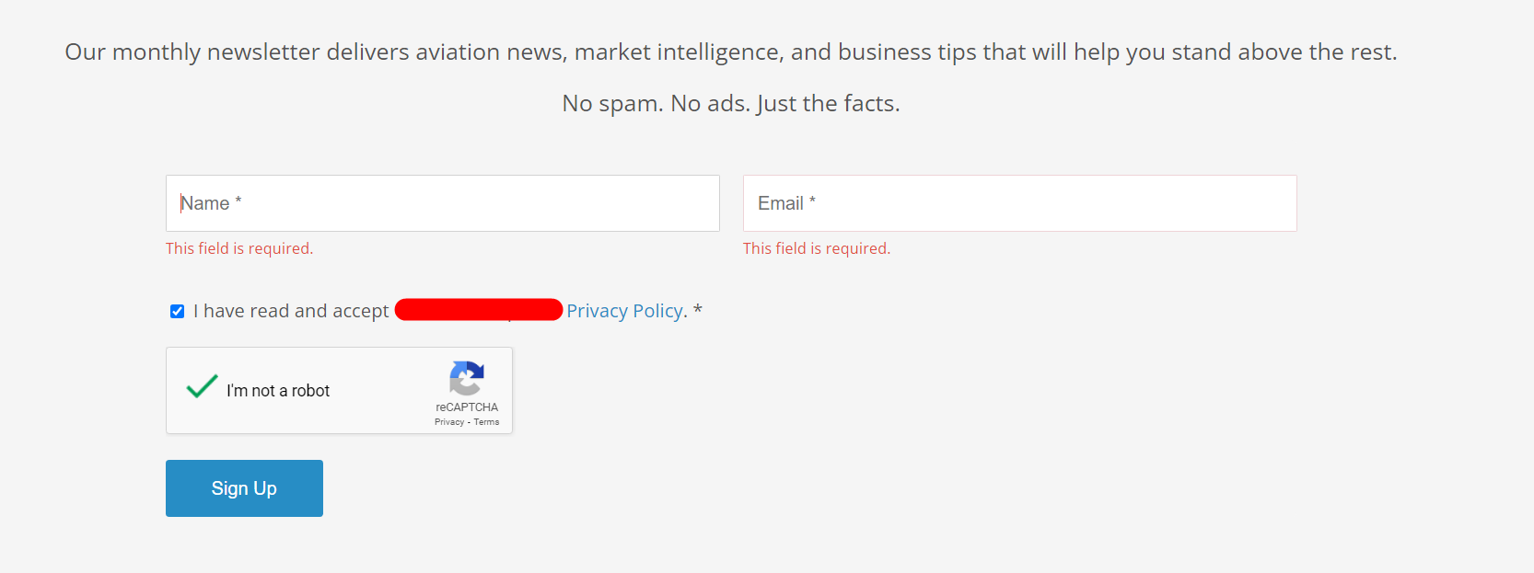Open reCAPTCHA Privacy link in widget
Screen dimensions: 1534x573
pos(449,422)
